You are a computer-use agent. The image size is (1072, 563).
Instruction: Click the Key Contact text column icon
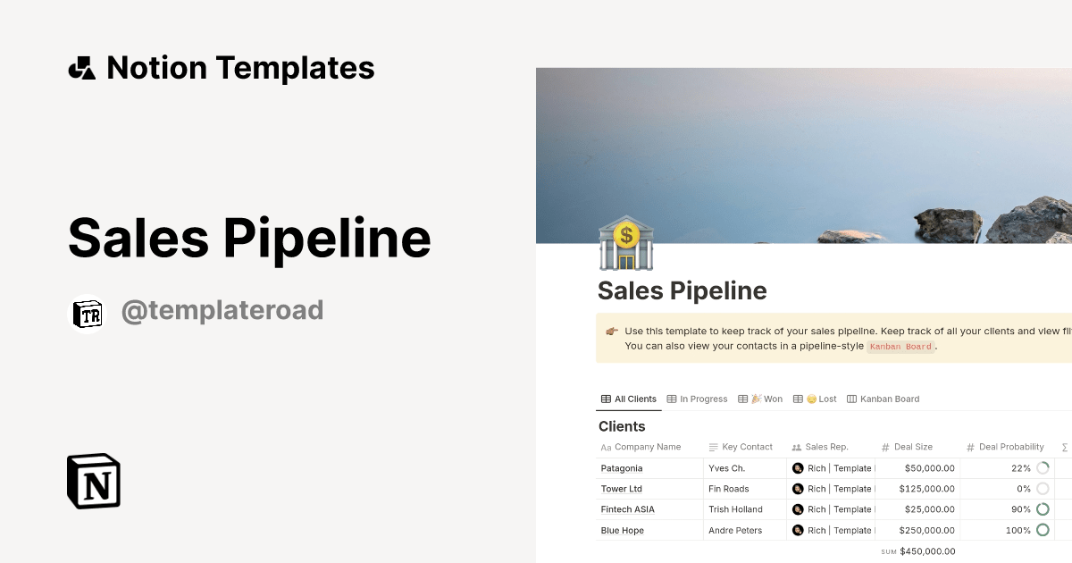pyautogui.click(x=713, y=447)
